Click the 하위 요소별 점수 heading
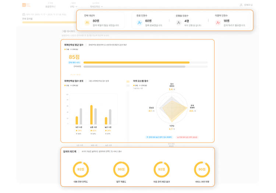Image resolution: width=276 pixels, height=193 pixels. (141, 81)
